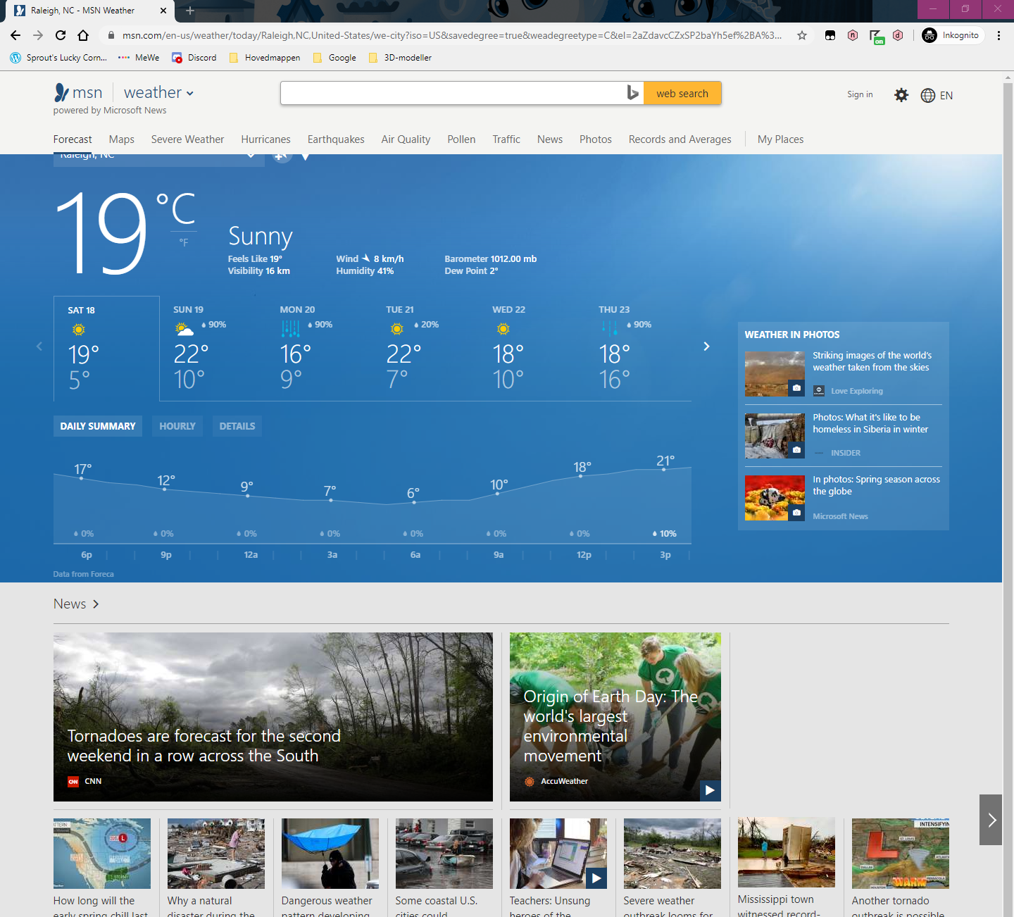Open My Places

pos(780,139)
